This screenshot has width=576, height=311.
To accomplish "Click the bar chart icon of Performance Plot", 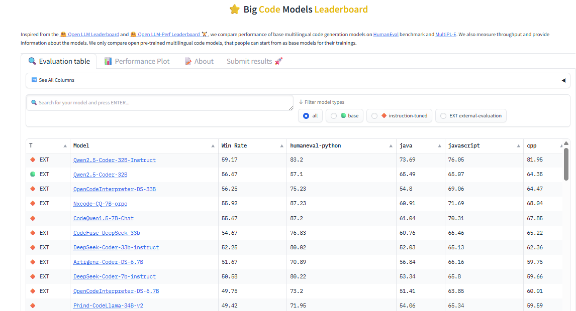I will (x=108, y=61).
